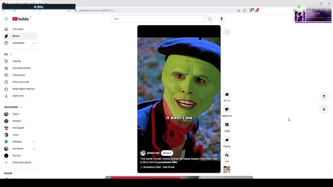Click the partially visible next Short preview
This screenshot has width=333, height=187.
coord(179,177)
